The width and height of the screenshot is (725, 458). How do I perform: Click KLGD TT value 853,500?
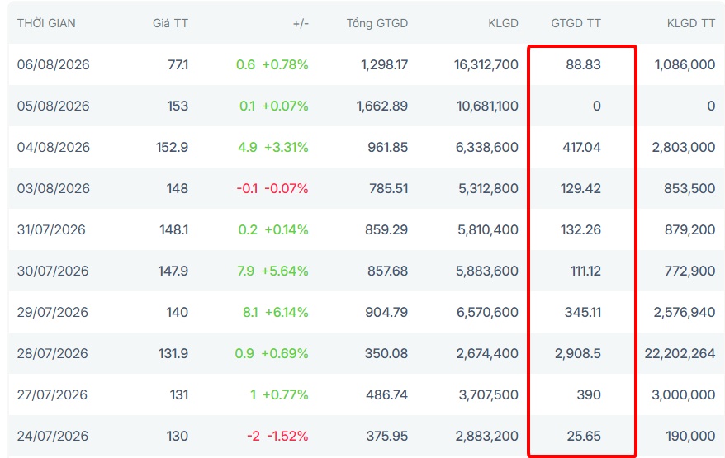click(689, 188)
